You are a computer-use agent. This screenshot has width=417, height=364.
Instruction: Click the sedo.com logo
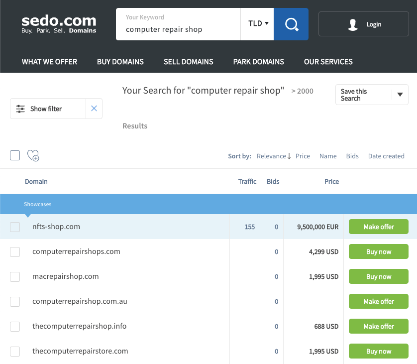point(59,24)
